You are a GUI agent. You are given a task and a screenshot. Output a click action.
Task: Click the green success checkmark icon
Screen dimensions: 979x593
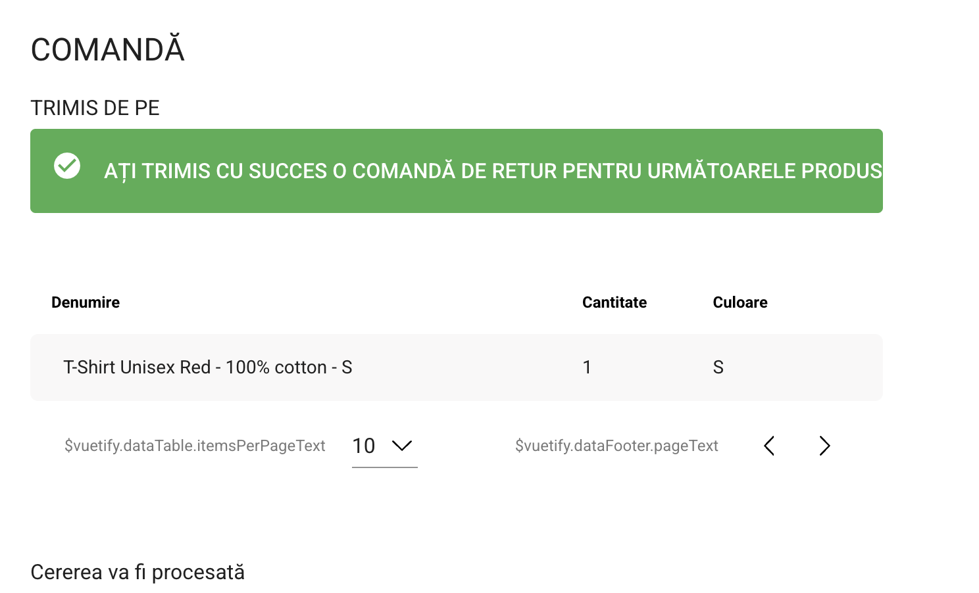pyautogui.click(x=67, y=166)
